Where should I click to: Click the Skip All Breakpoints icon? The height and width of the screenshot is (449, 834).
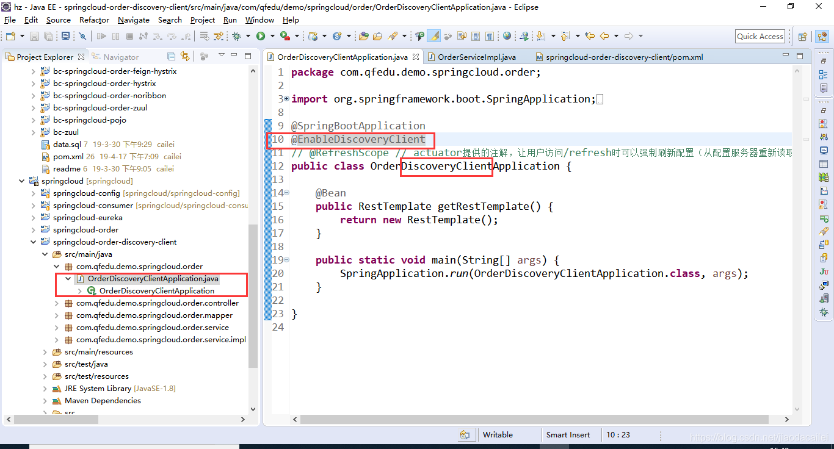[x=83, y=36]
